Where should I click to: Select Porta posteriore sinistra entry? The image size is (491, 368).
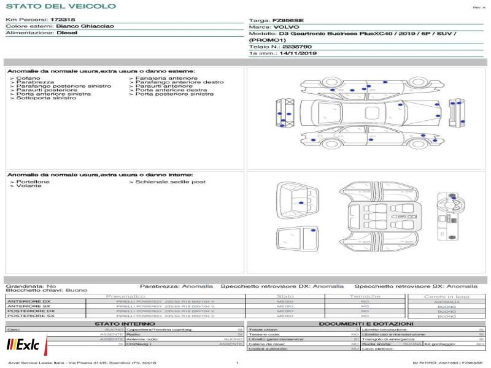click(x=174, y=94)
